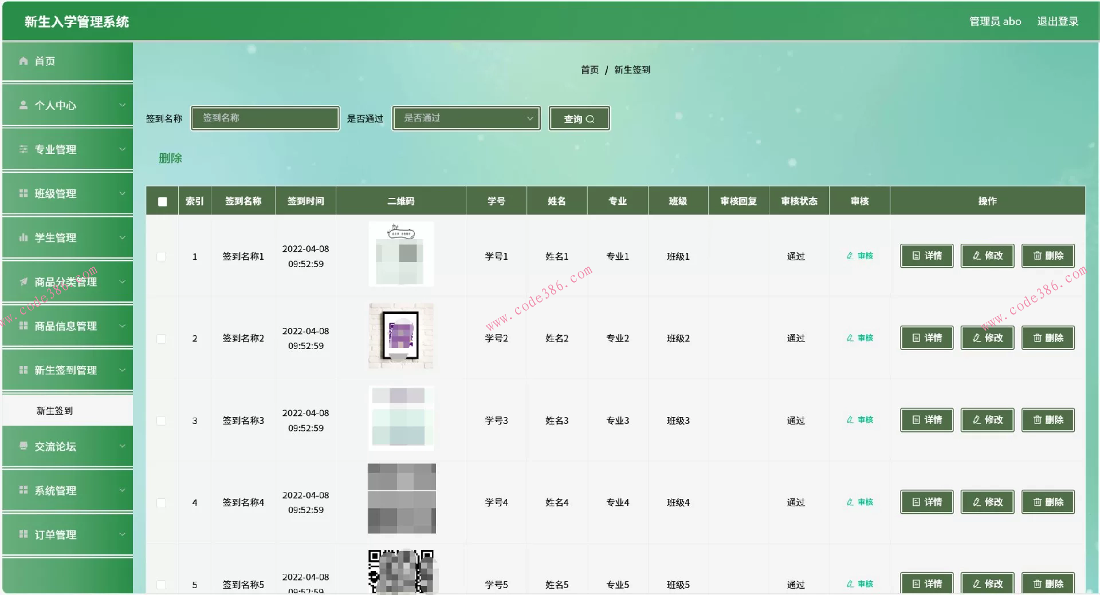This screenshot has width=1100, height=595.
Task: Click 退出登录 in the top bar
Action: pos(1057,21)
